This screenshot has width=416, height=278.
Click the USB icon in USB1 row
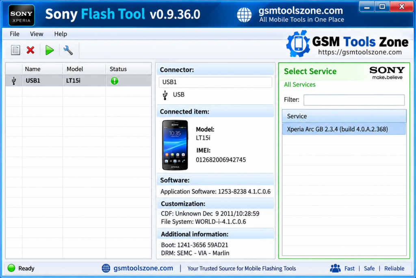[x=14, y=81]
